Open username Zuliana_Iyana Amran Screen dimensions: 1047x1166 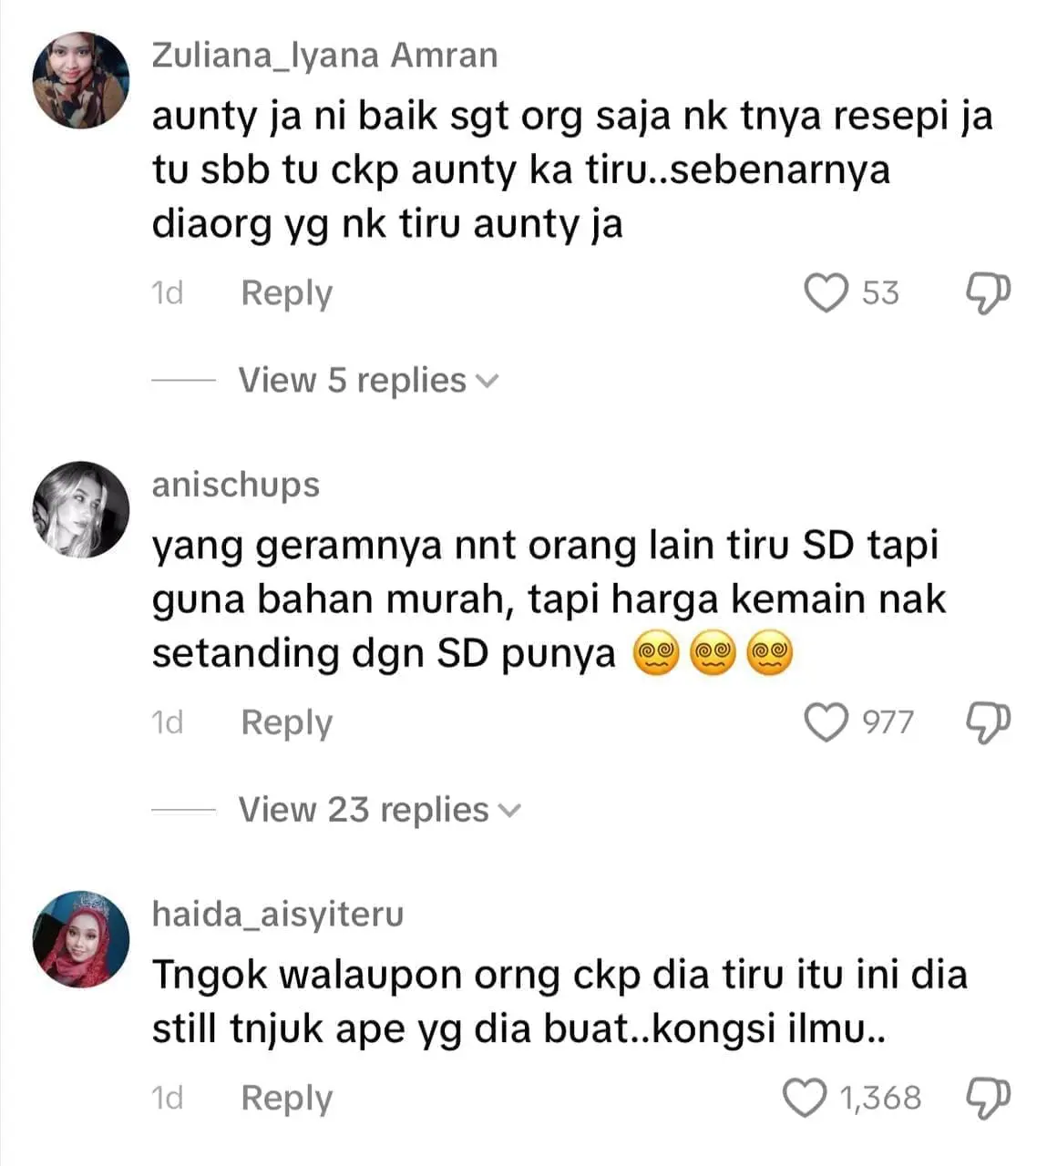[324, 56]
